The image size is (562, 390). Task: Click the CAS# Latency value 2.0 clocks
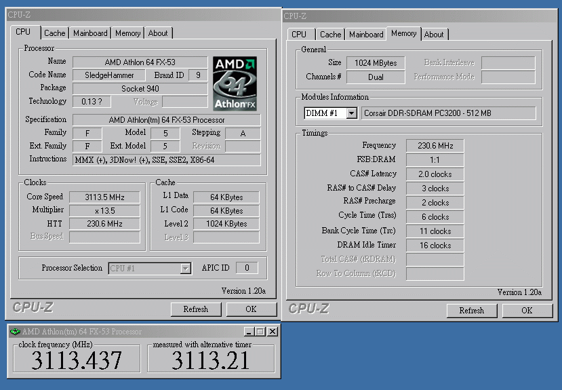point(435,174)
